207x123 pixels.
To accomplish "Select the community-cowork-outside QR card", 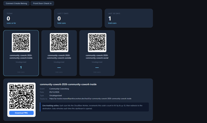I will click(x=59, y=53).
